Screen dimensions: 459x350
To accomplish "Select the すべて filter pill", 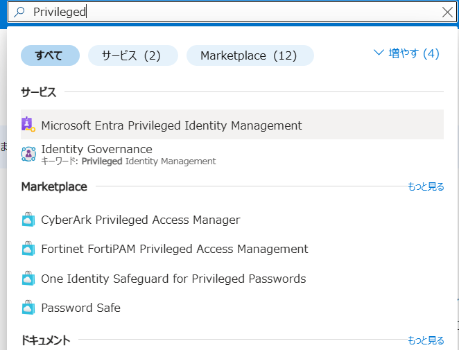I will point(50,55).
